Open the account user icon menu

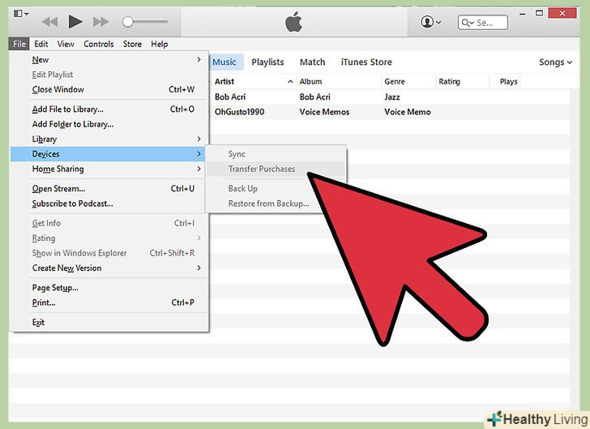pos(430,22)
